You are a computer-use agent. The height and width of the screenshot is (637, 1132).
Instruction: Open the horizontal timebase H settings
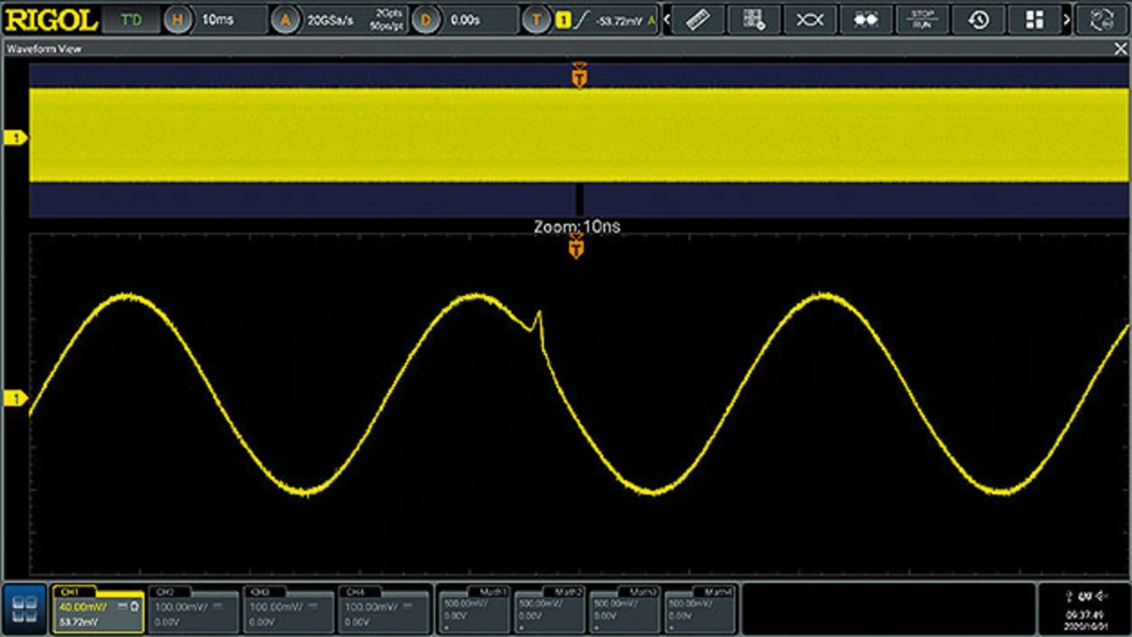pos(178,19)
